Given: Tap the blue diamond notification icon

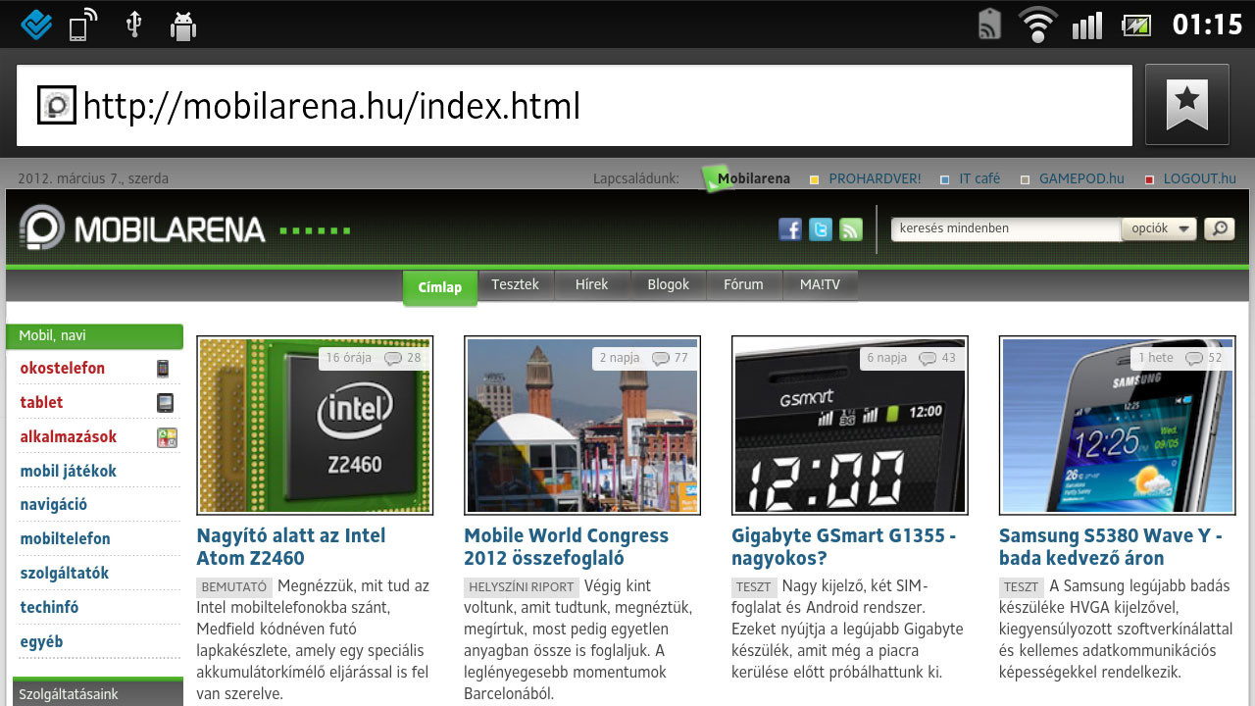Looking at the screenshot, I should click(x=36, y=24).
